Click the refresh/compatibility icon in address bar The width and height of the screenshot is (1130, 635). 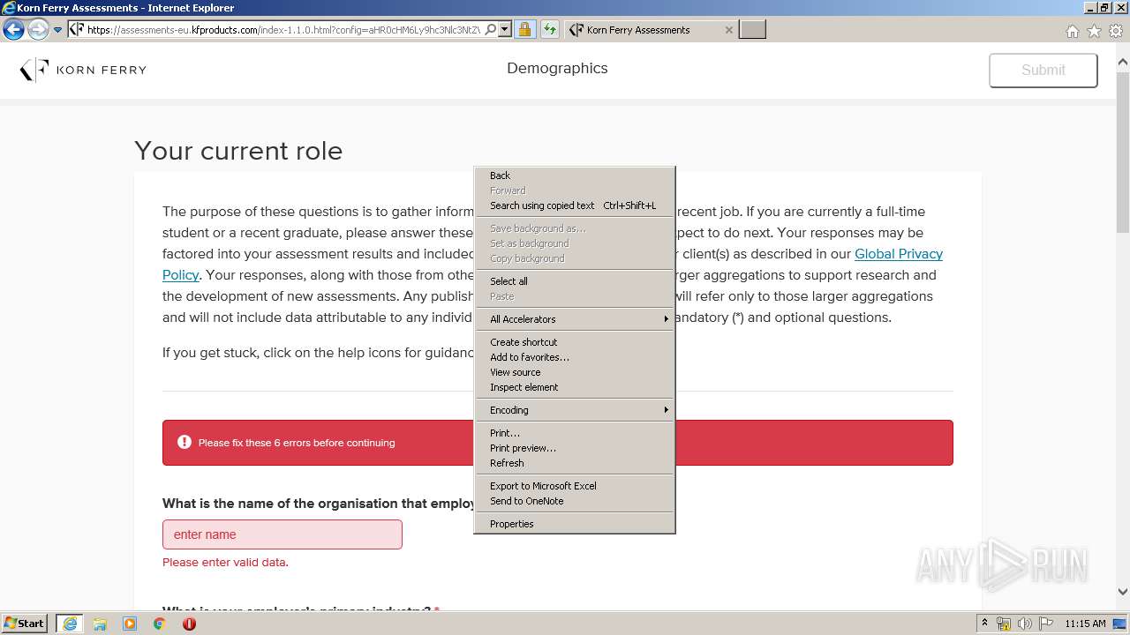point(550,29)
